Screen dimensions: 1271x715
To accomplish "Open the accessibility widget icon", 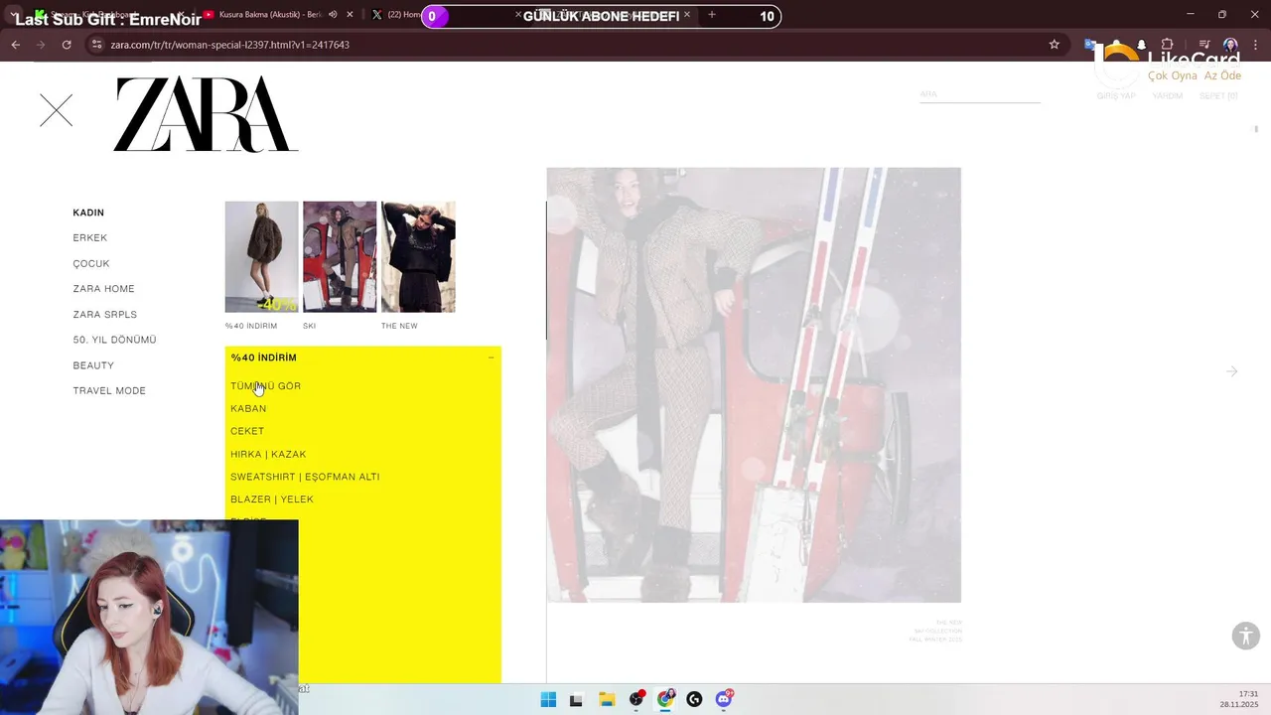I will coord(1246,636).
